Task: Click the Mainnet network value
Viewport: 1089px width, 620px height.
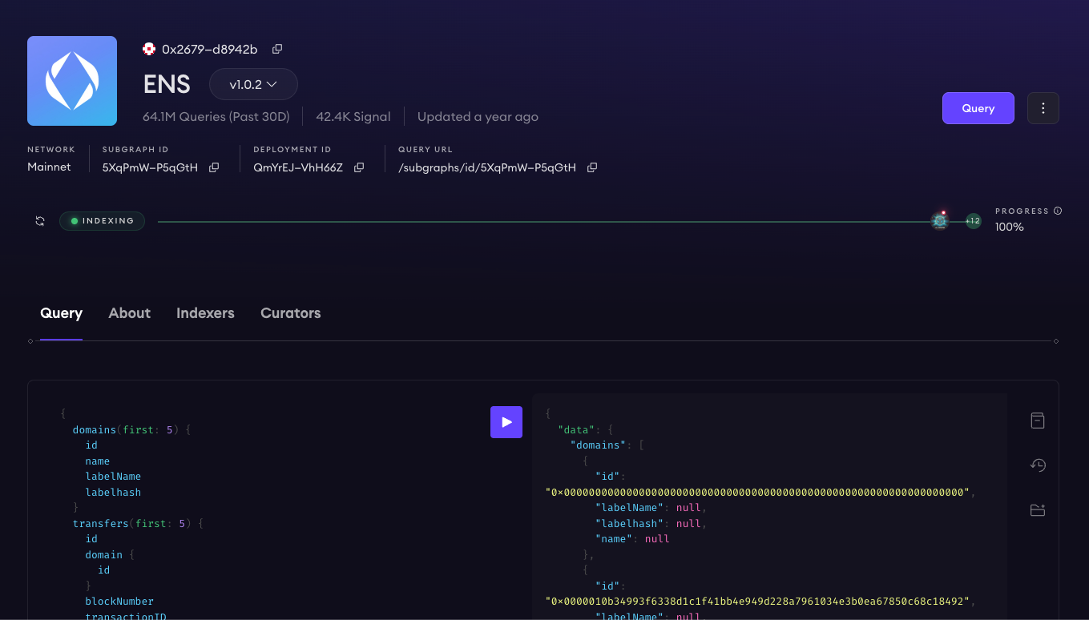Action: (49, 167)
